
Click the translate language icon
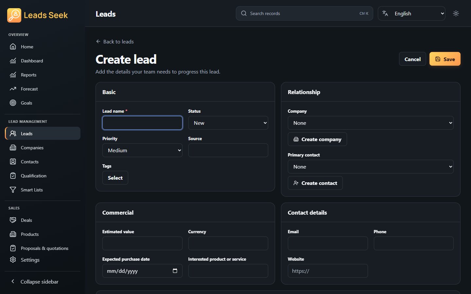tap(385, 13)
